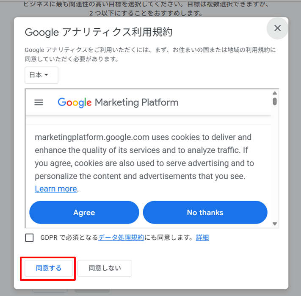301x296 pixels.
Task: Click the 同意しない button
Action: 105,268
